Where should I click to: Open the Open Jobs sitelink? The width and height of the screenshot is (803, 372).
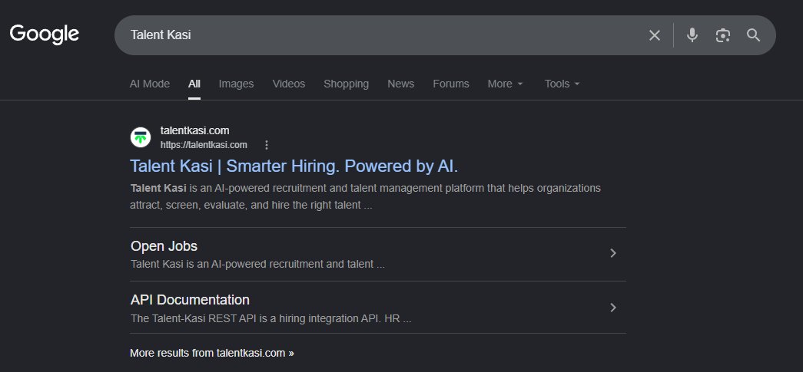[164, 245]
